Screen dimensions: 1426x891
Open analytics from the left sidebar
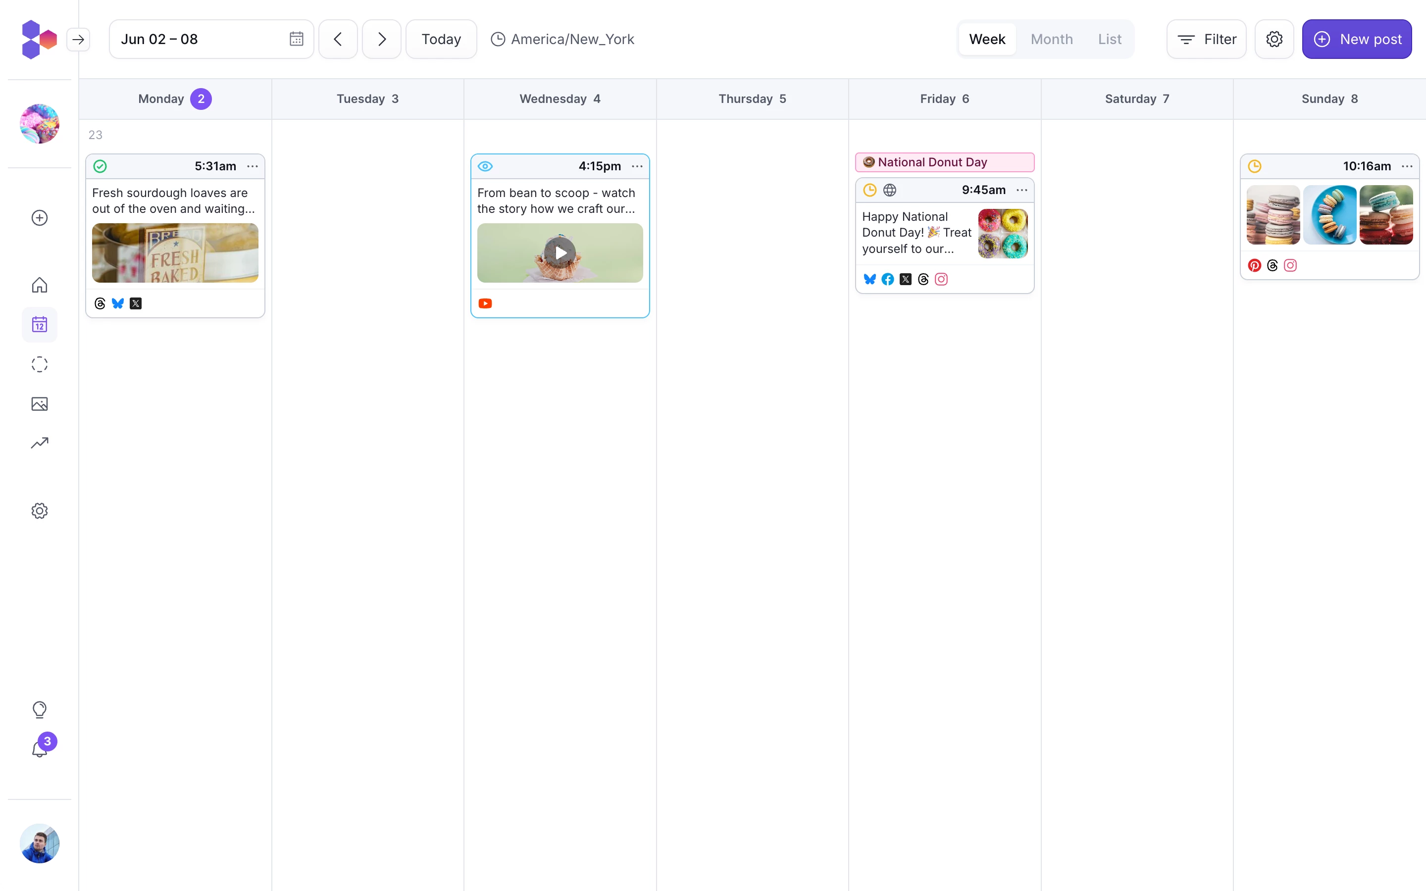pyautogui.click(x=39, y=443)
